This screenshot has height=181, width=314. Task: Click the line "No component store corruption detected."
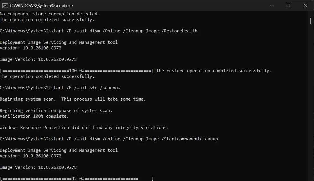click(50, 14)
